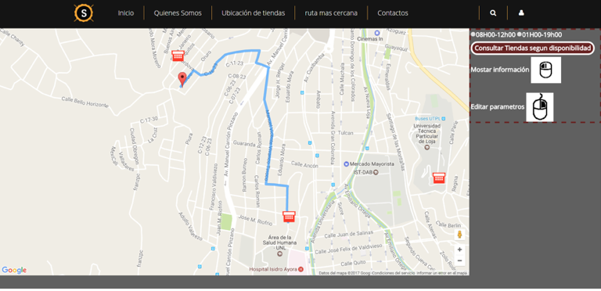This screenshot has width=601, height=291.
Task: Click the right-click mouse icon for Editar parametros
Action: (x=540, y=107)
